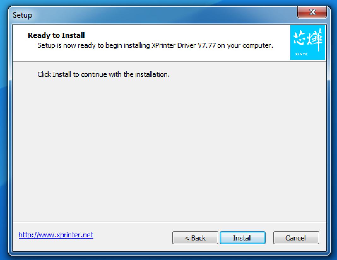Click the XPrinter Driver V7.77 text
The height and width of the screenshot is (260, 337).
point(183,45)
